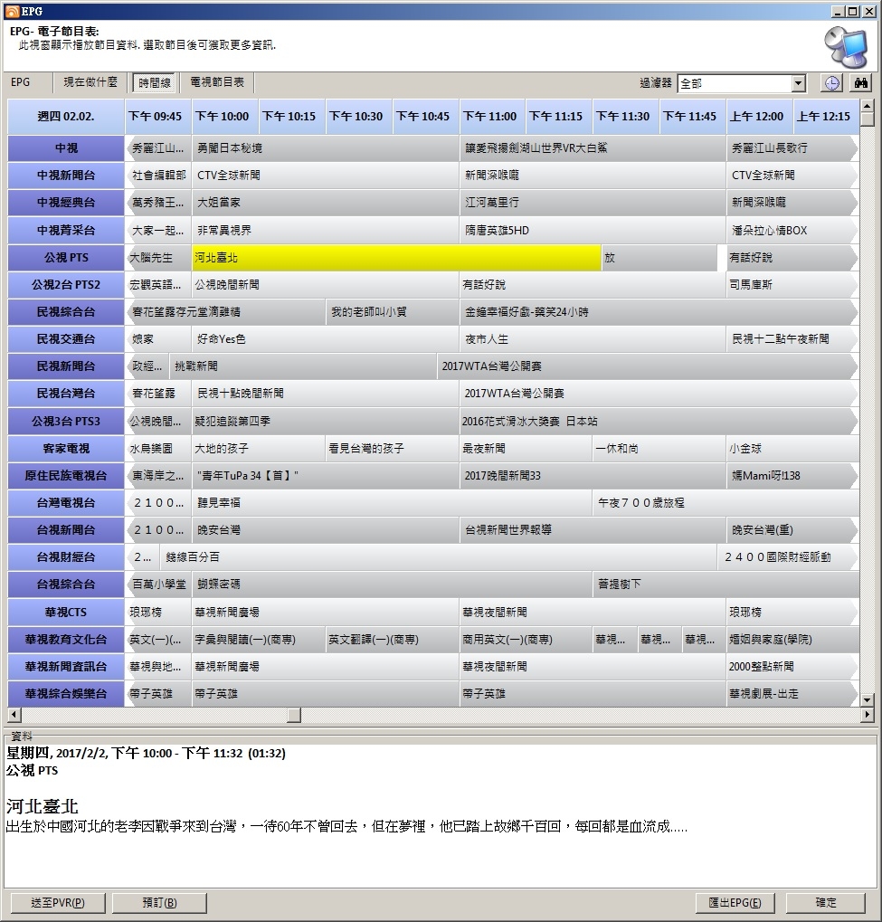The width and height of the screenshot is (882, 922).
Task: Click the horizontal scrollbar right arrow
Action: click(867, 715)
